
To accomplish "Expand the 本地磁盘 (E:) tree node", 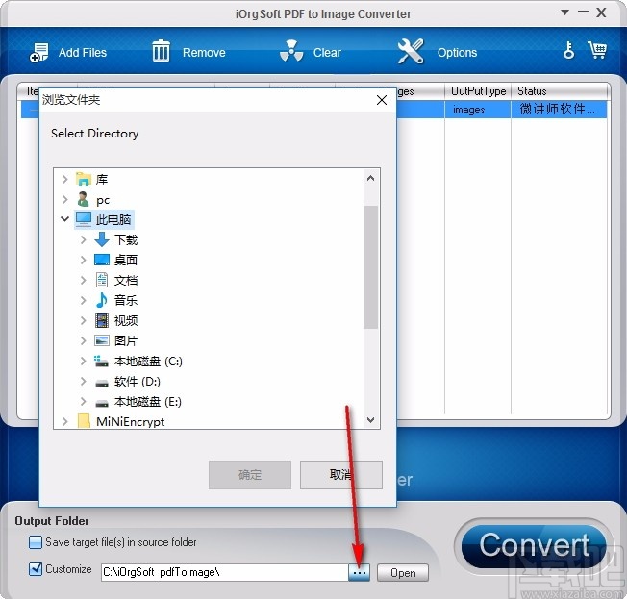I will pyautogui.click(x=83, y=401).
